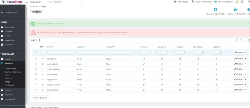
Task: Click the Transport truck icon
Action: (x=2, y=90)
